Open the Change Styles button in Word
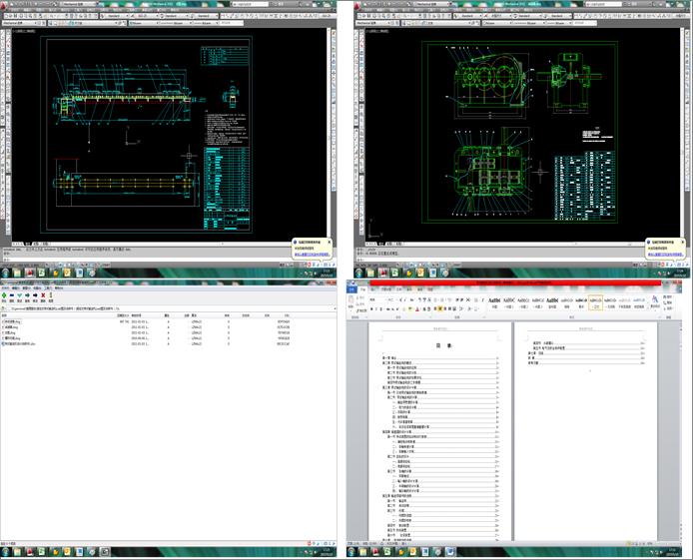693x560 pixels. pyautogui.click(x=655, y=301)
